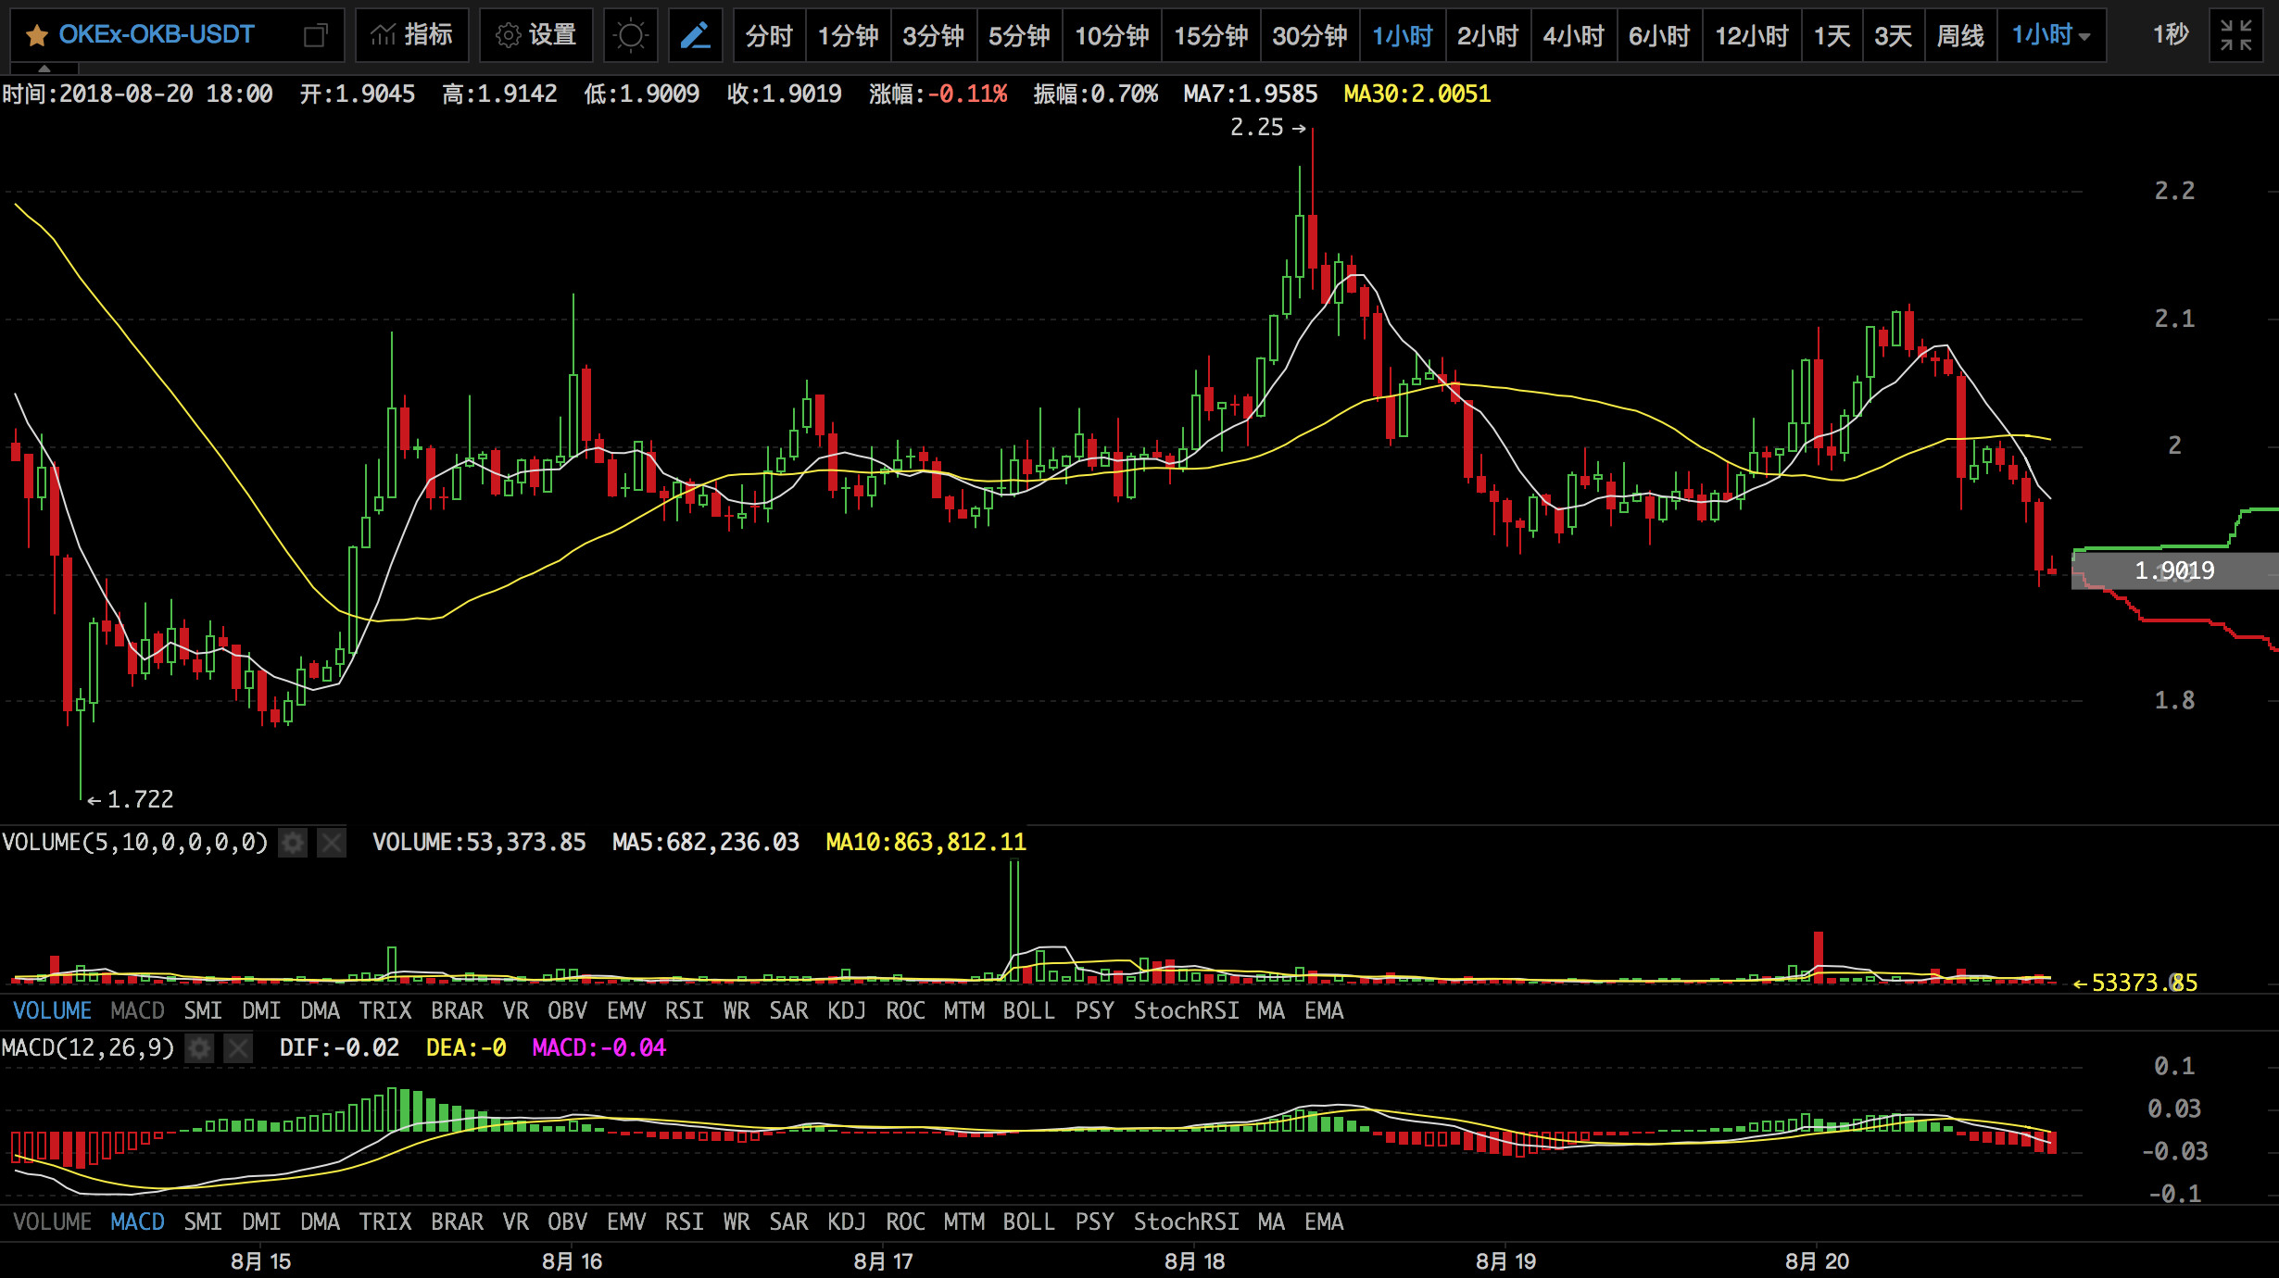
Task: Select PSY in the lower indicator row
Action: pyautogui.click(x=1094, y=1222)
